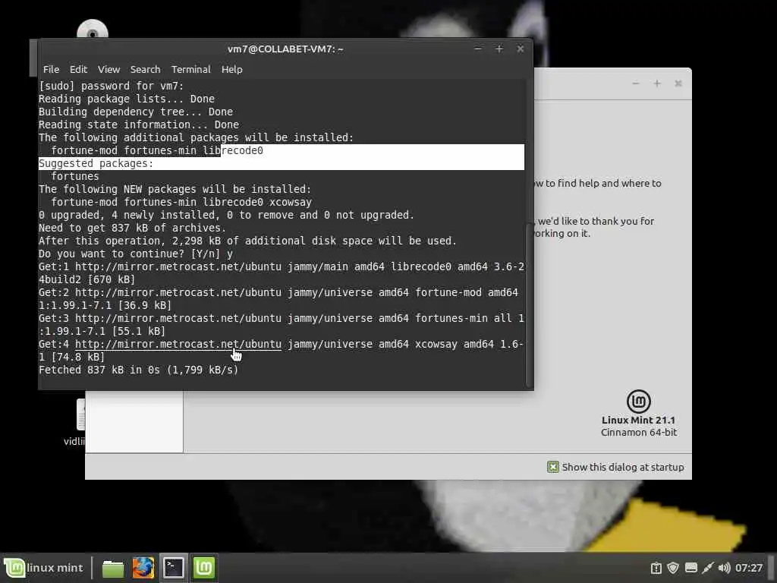Launch file manager from the panel
777x583 pixels.
coord(113,568)
